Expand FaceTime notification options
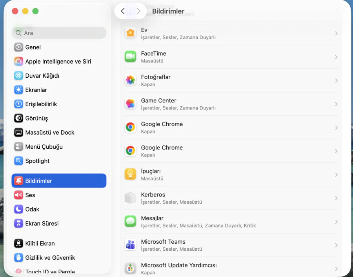 (337, 57)
